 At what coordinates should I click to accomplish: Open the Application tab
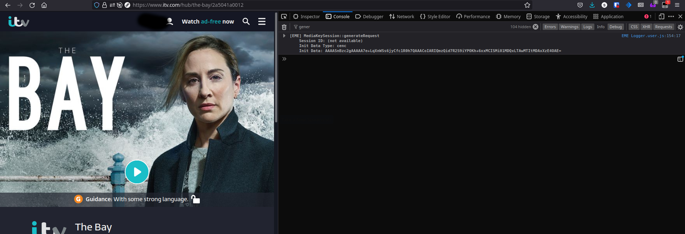click(608, 16)
